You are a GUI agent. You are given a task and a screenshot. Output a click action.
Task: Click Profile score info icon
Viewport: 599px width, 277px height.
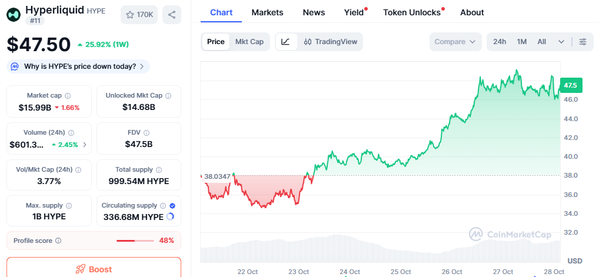[x=58, y=241]
